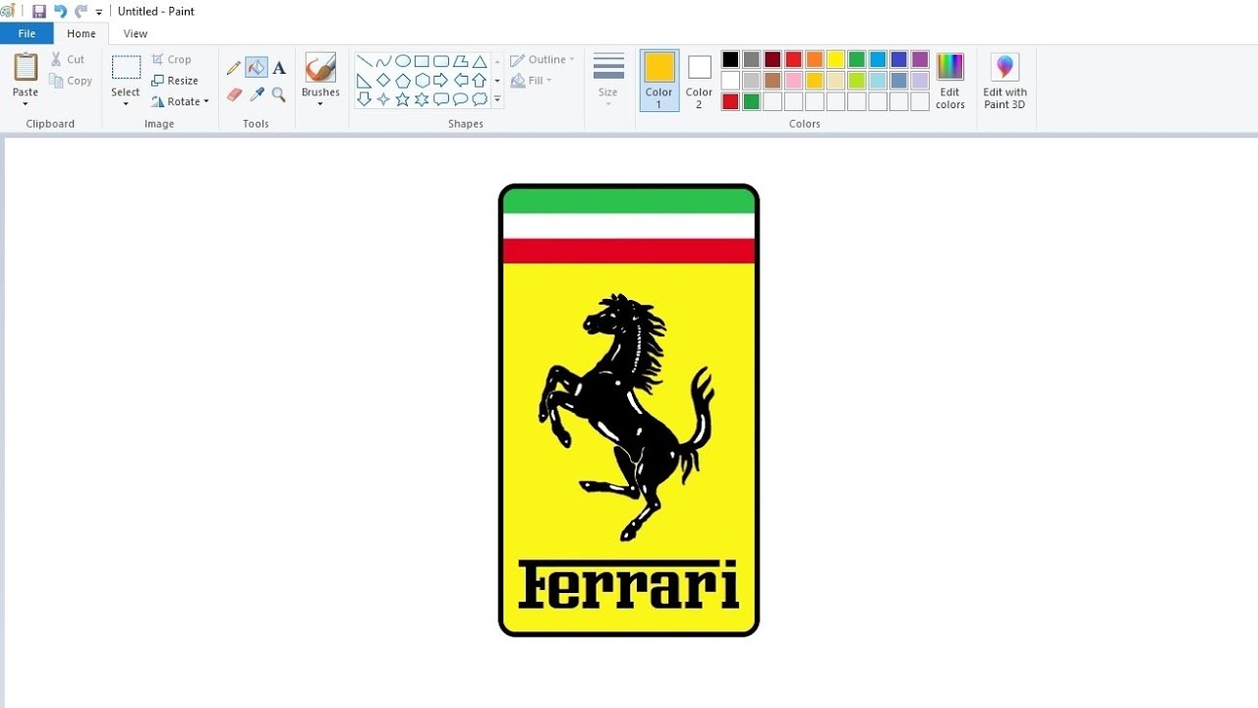This screenshot has width=1258, height=708.
Task: Pick the pink color swatch
Action: pos(793,81)
